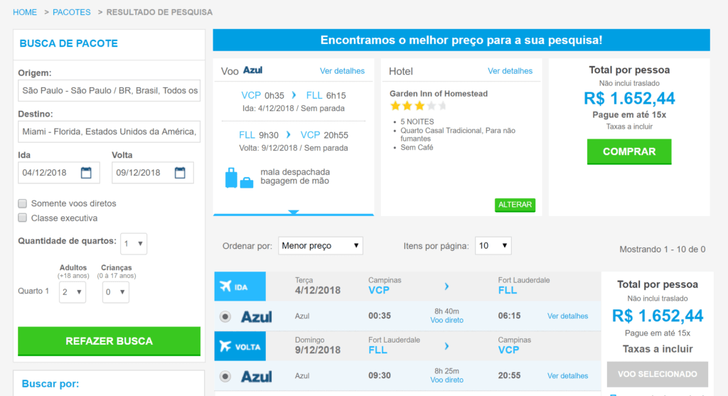Click the IDA flight segment label
This screenshot has width=728, height=396.
240,287
